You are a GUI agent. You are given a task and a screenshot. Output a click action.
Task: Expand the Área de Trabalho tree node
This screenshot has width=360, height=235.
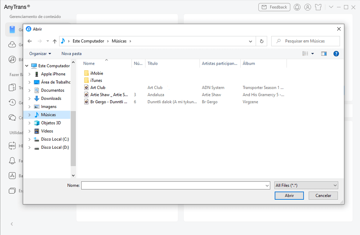[x=29, y=82]
